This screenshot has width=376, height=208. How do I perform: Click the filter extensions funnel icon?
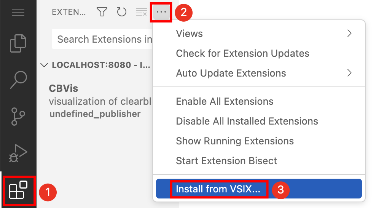coord(102,12)
